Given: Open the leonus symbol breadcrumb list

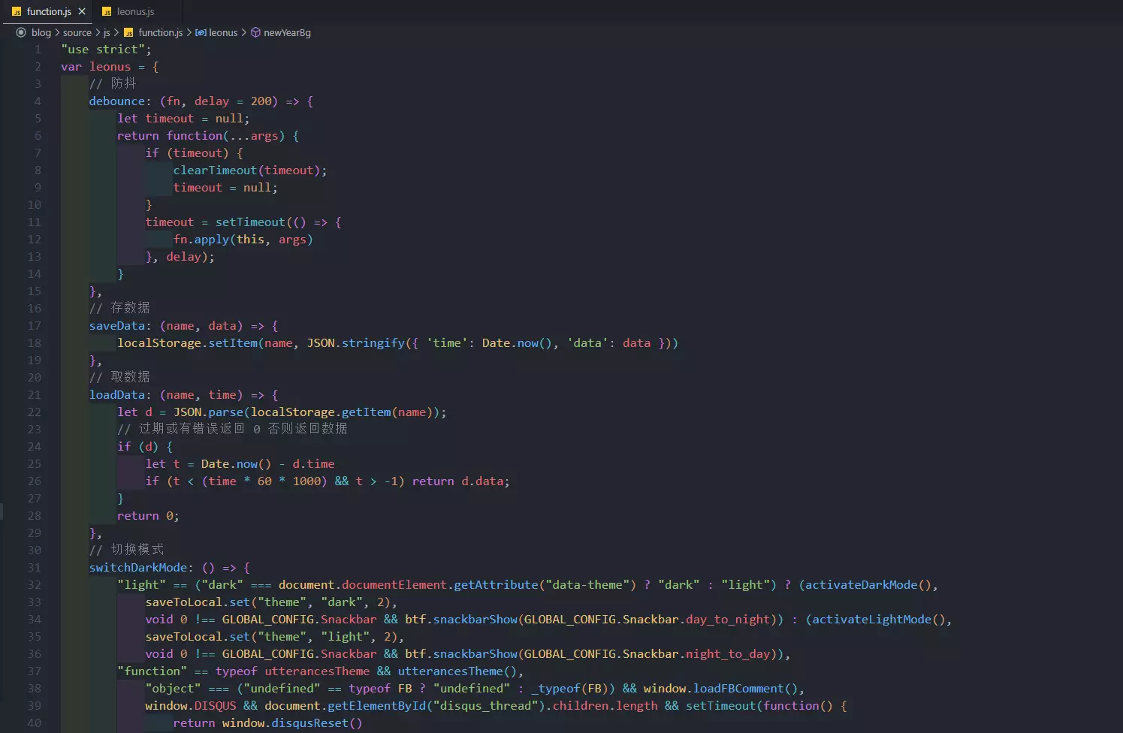Looking at the screenshot, I should pyautogui.click(x=223, y=32).
